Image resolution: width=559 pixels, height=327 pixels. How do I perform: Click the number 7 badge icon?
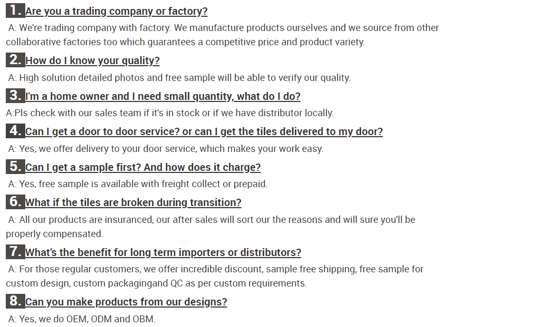(x=15, y=251)
